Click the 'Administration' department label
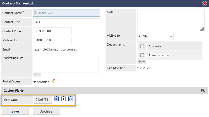Screen dimensions: 209x117 pyautogui.click(x=159, y=55)
